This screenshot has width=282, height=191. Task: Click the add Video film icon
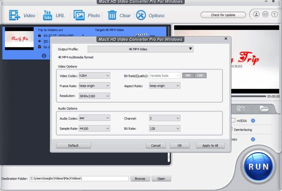pyautogui.click(x=14, y=15)
